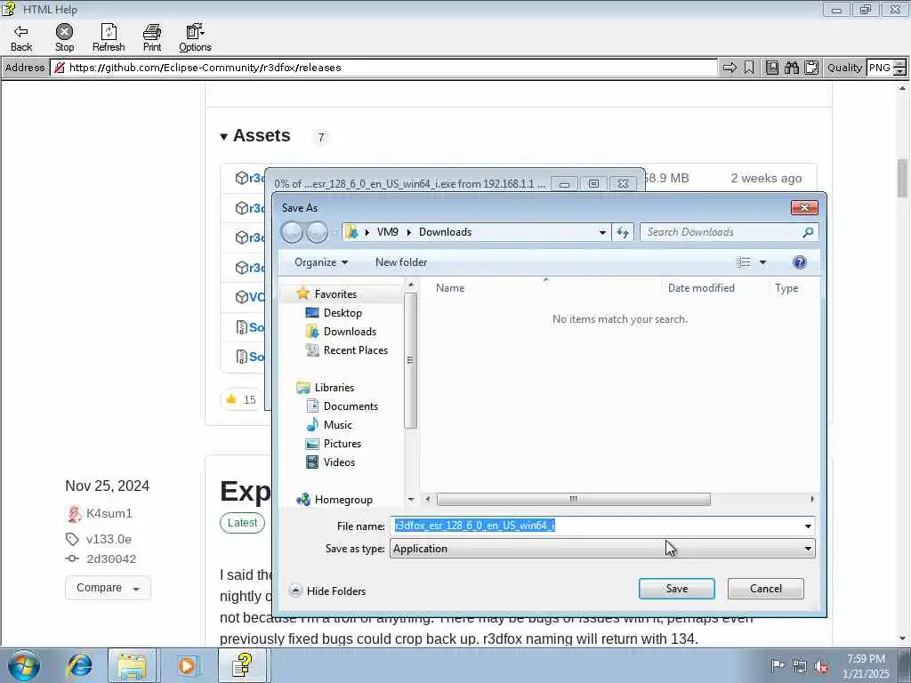The width and height of the screenshot is (911, 683).
Task: Click the taskbar clock
Action: click(x=866, y=667)
